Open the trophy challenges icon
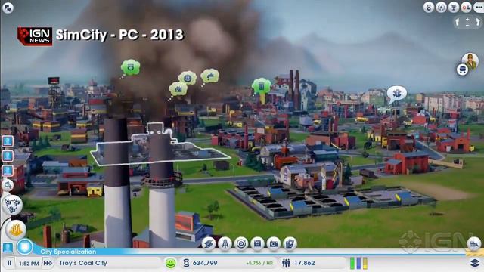The width and height of the screenshot is (484, 272). tap(454, 7)
